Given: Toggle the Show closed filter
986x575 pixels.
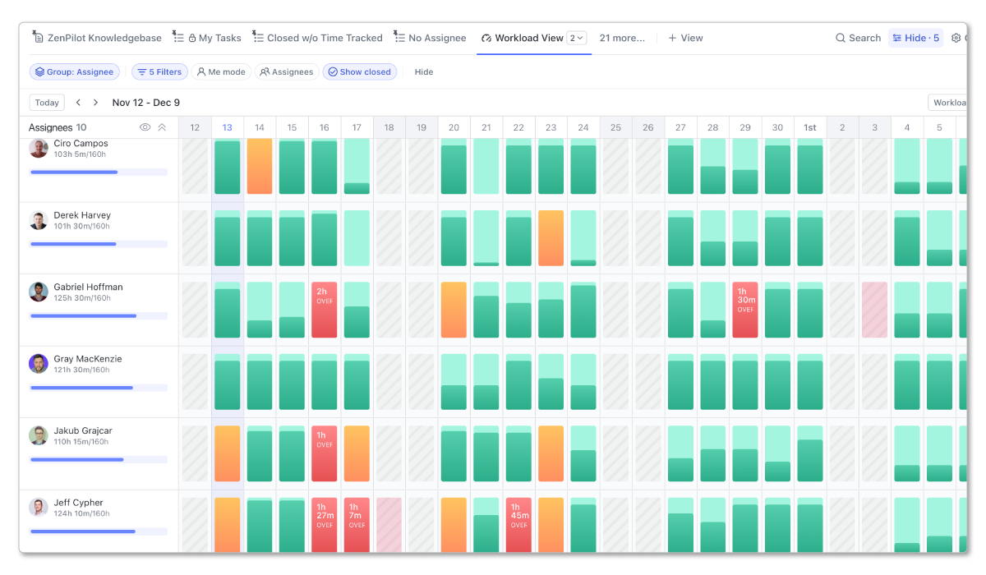Looking at the screenshot, I should click(359, 71).
